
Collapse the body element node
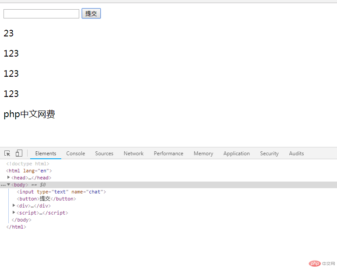pyautogui.click(x=8, y=184)
